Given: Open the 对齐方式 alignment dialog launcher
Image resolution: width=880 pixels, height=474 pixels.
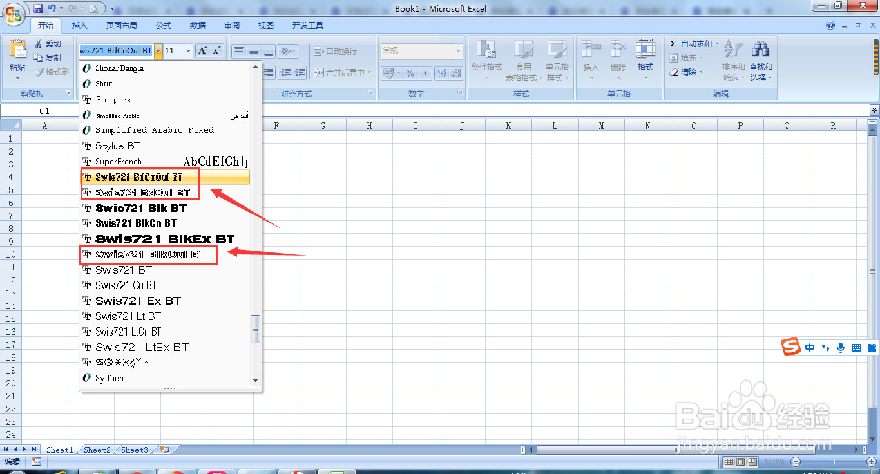Looking at the screenshot, I should pos(370,93).
